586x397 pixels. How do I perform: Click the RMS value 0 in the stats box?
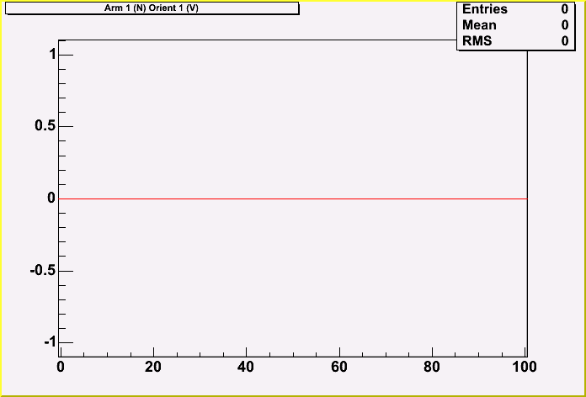click(x=564, y=41)
